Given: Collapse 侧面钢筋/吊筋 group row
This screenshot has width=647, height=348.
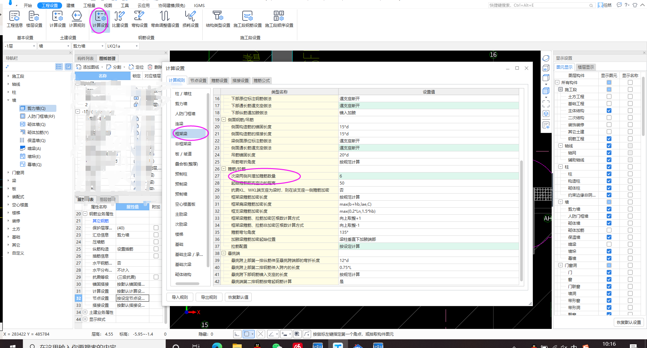Looking at the screenshot, I should 224,120.
